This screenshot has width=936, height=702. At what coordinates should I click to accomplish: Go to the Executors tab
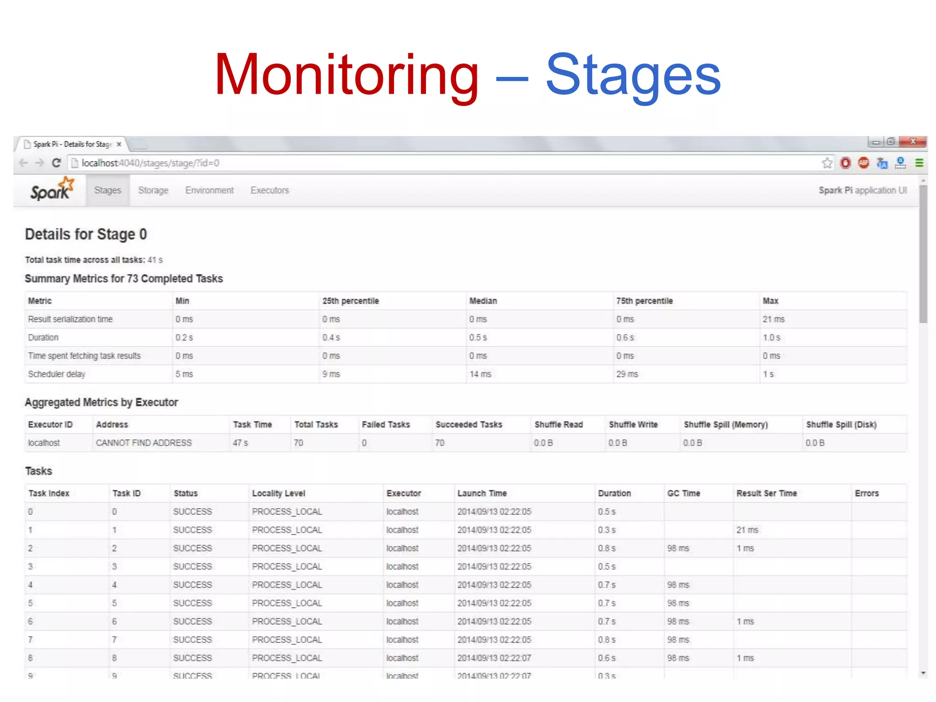click(270, 191)
